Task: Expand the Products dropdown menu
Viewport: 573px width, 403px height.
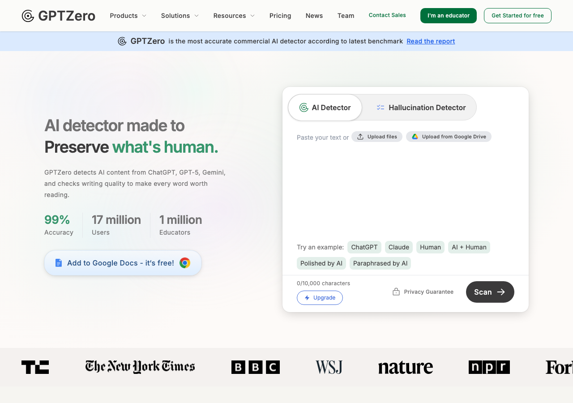Action: 128,16
